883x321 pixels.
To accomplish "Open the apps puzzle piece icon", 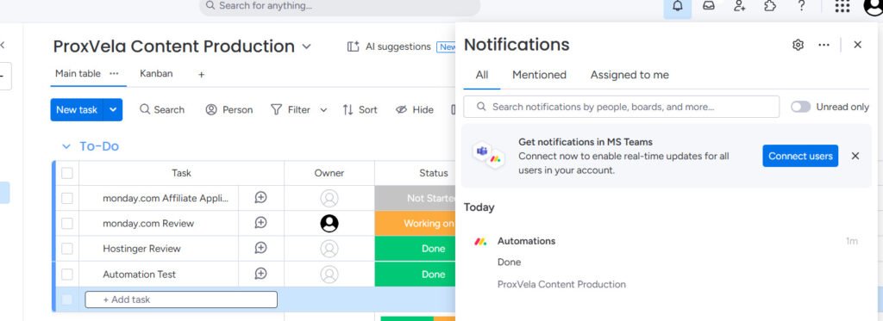I will (770, 6).
